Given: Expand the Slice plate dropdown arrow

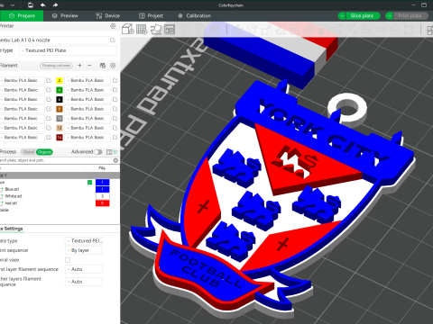Looking at the screenshot, I should [342, 16].
